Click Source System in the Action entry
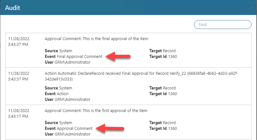Image resolution: width=257 pixels, height=140 pixels. [59, 88]
